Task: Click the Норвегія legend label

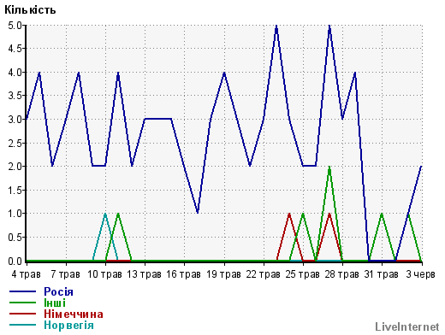Action: (68, 325)
